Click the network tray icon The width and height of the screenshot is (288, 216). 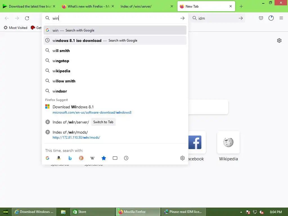point(255,212)
